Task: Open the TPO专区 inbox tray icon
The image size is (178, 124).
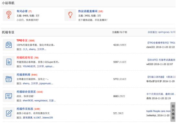Action: pos(9,45)
